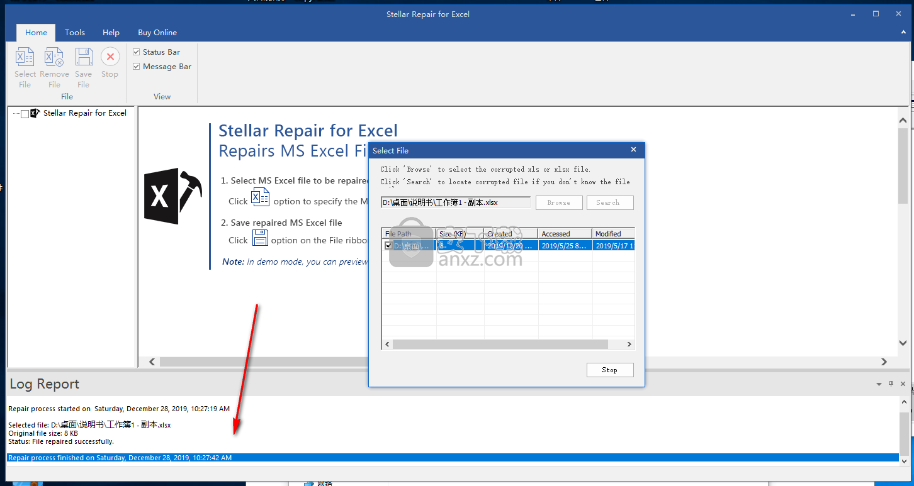Collapse the ribbon with the top-right chevron
This screenshot has height=486, width=914.
coord(904,33)
